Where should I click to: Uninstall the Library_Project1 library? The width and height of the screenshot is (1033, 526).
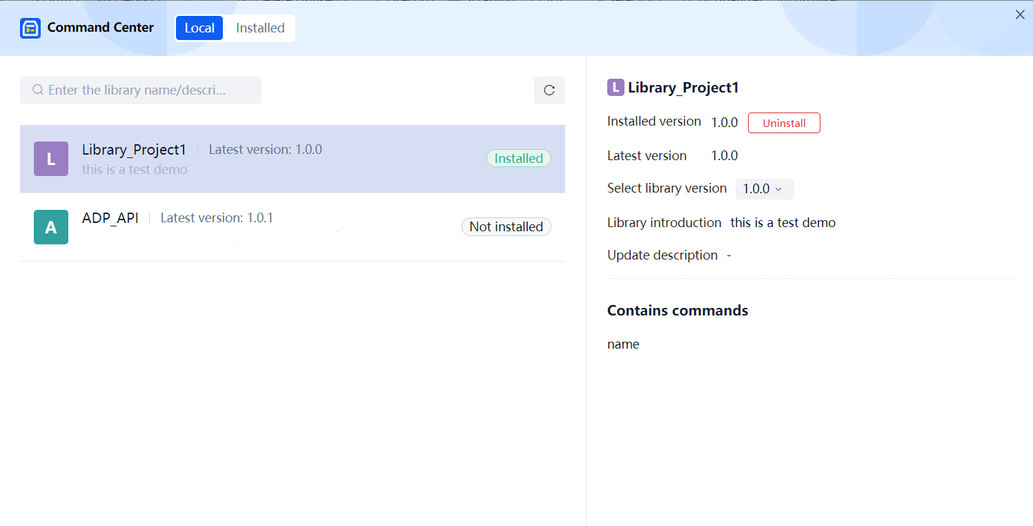[784, 123]
